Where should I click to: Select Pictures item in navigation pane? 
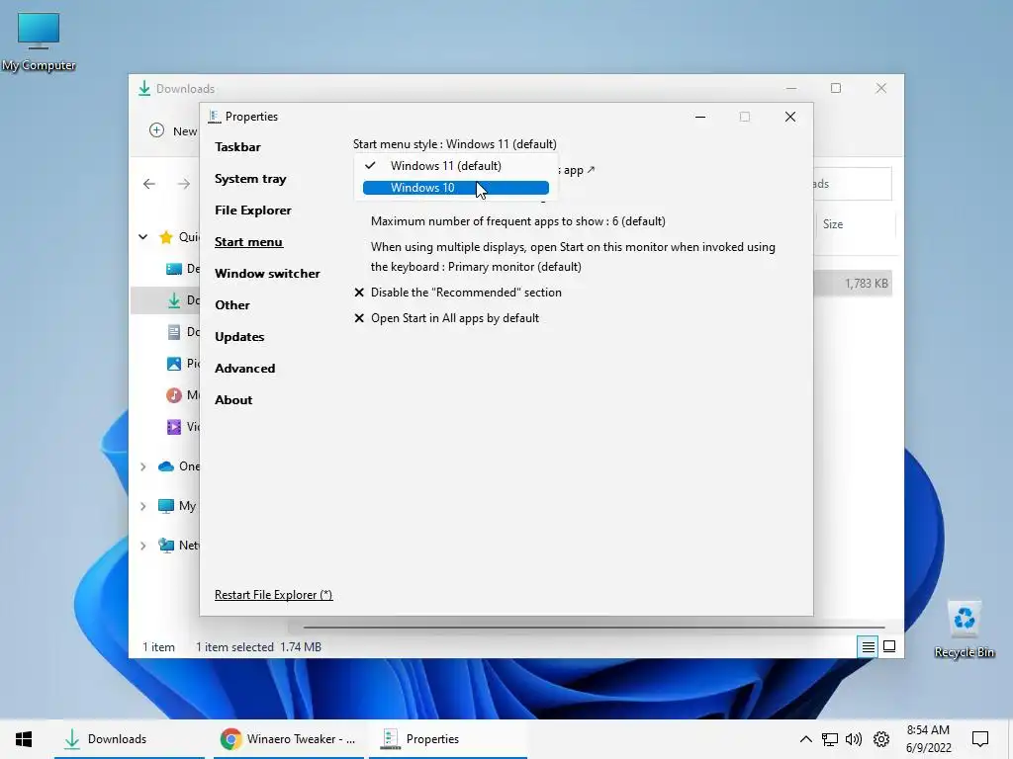(x=182, y=364)
